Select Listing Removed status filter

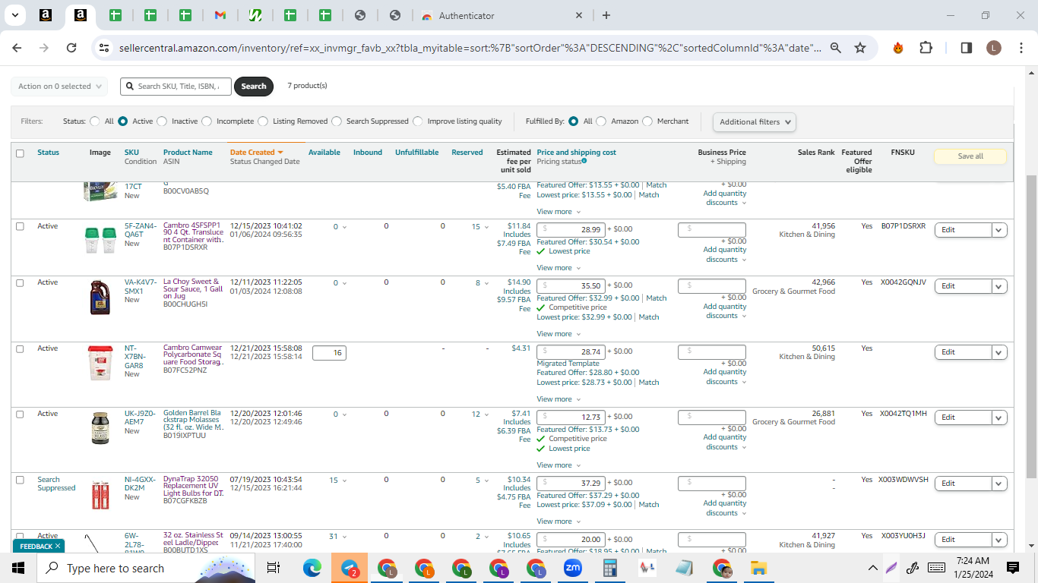[x=263, y=121]
